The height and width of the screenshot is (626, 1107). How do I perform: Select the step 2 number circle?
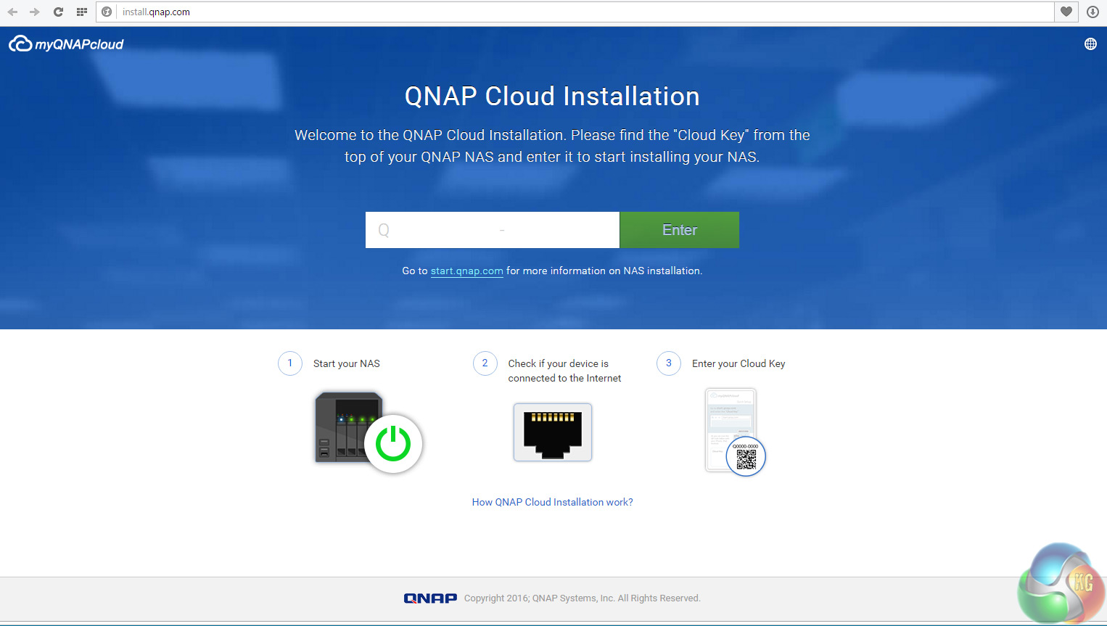click(485, 363)
